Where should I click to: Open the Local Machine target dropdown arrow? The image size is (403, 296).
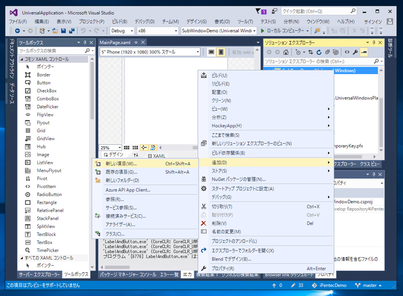[307, 31]
